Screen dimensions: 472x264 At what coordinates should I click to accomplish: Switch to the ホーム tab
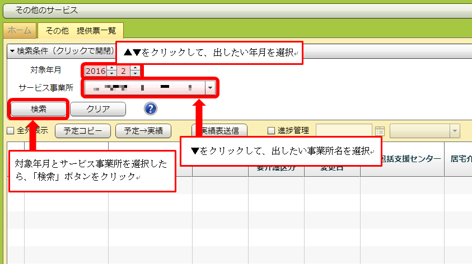click(x=20, y=30)
